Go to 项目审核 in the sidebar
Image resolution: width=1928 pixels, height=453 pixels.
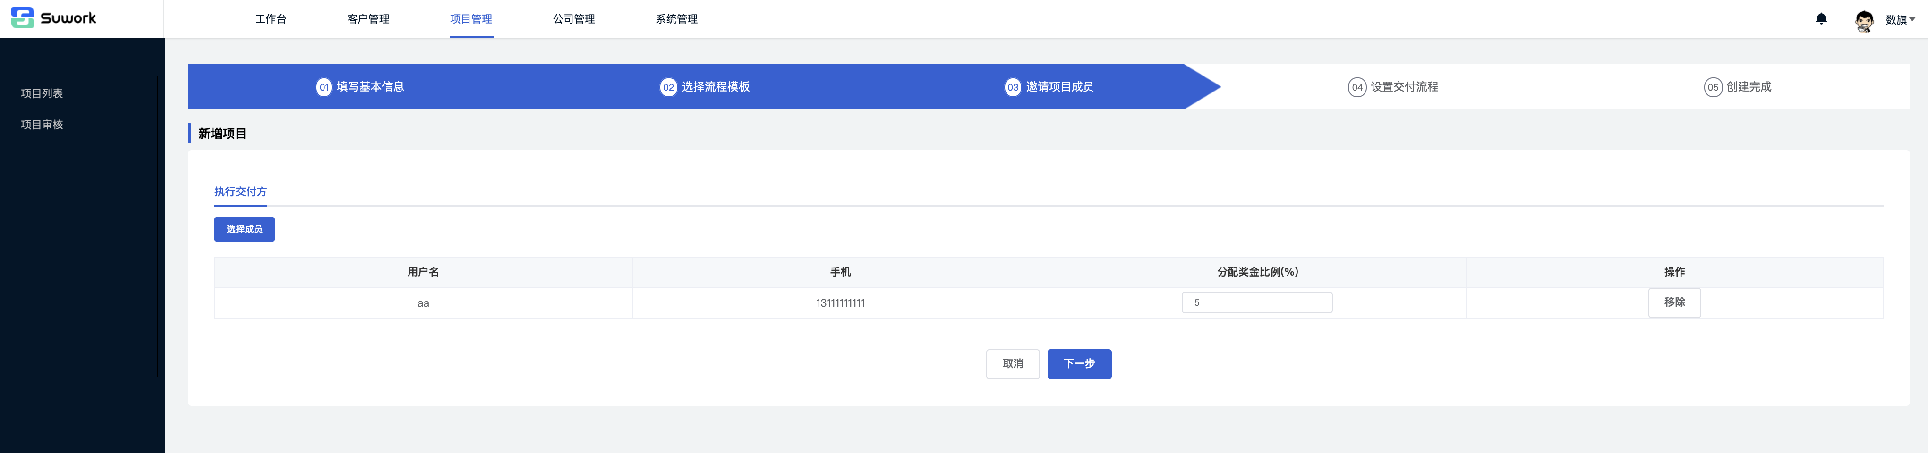pyautogui.click(x=42, y=124)
